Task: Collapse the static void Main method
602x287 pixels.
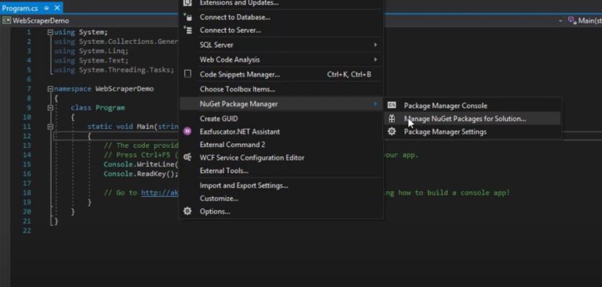Action: pyautogui.click(x=50, y=127)
